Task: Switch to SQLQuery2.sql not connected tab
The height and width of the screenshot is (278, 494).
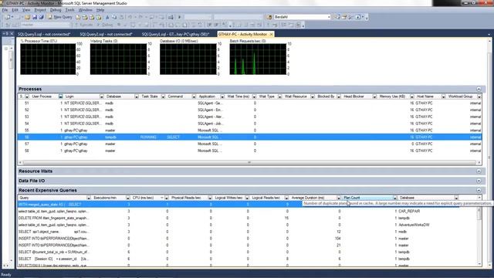Action: tap(106, 34)
